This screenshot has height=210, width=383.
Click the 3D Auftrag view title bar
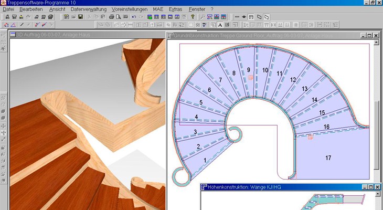(x=79, y=35)
